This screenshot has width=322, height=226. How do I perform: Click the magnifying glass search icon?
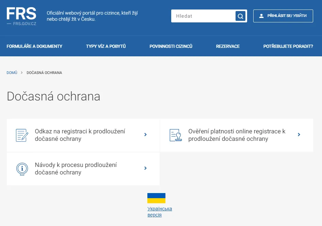[240, 16]
